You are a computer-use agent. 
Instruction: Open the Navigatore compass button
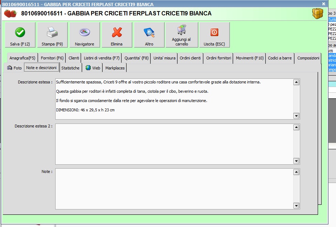coord(85,35)
